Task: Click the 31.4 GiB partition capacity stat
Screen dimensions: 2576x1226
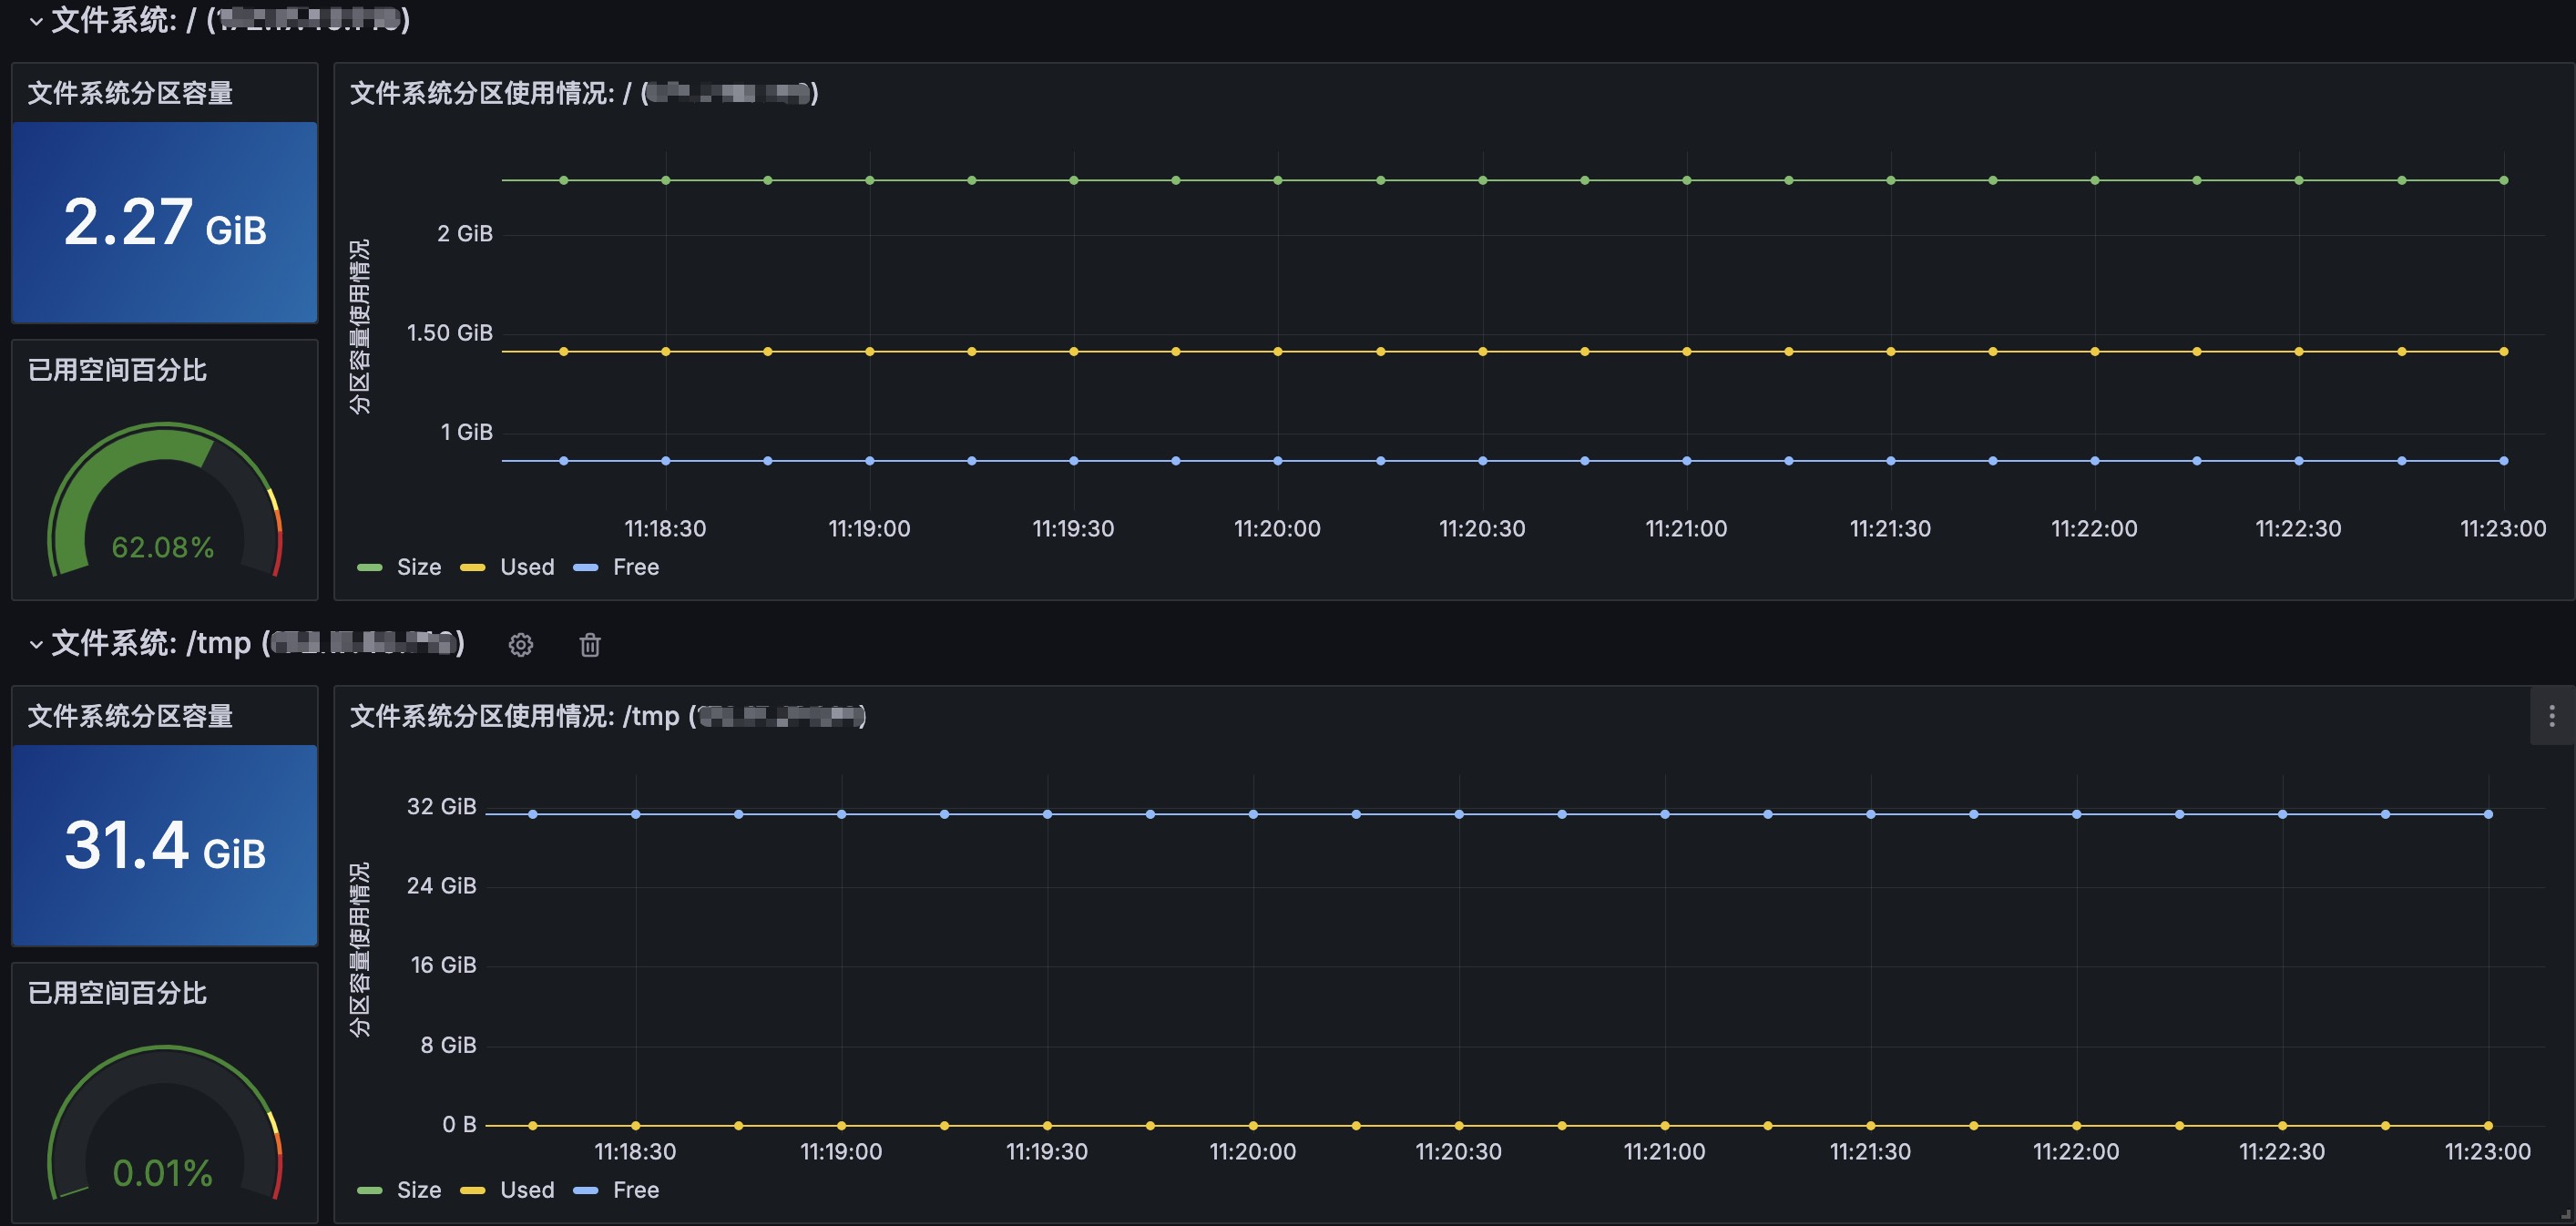Action: 165,845
